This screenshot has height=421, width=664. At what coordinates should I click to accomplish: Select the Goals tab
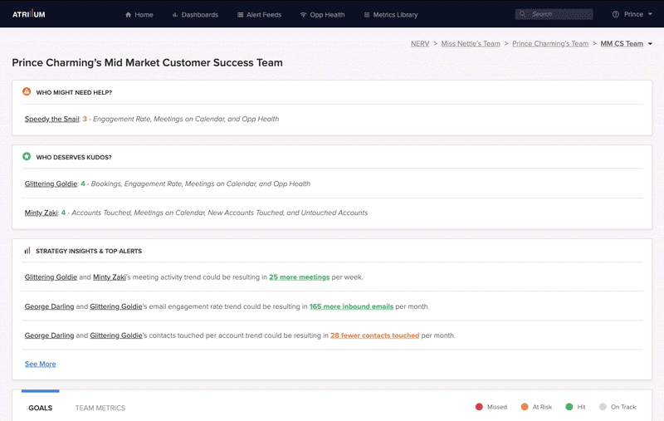click(40, 408)
